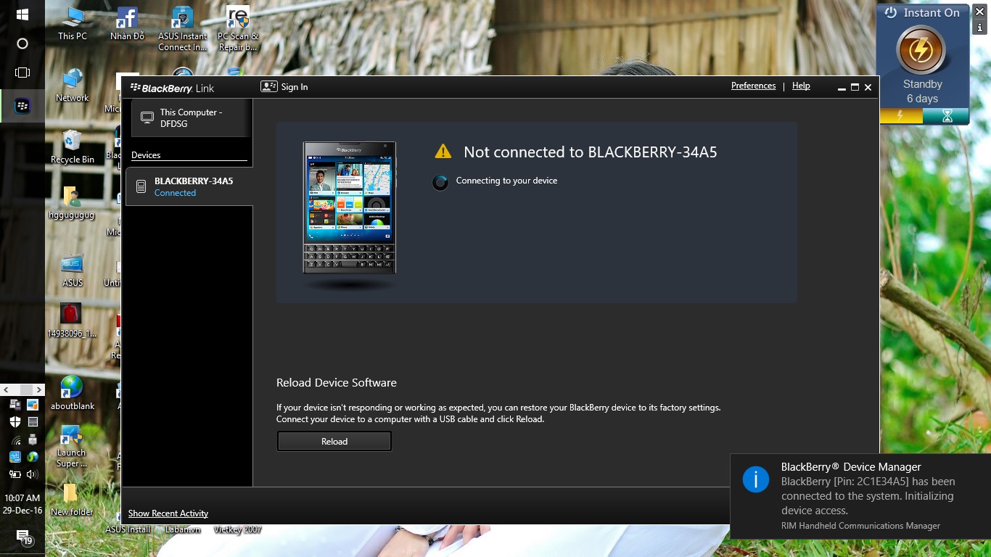The height and width of the screenshot is (557, 991).
Task: Open the Network desktop icon
Action: click(x=72, y=86)
